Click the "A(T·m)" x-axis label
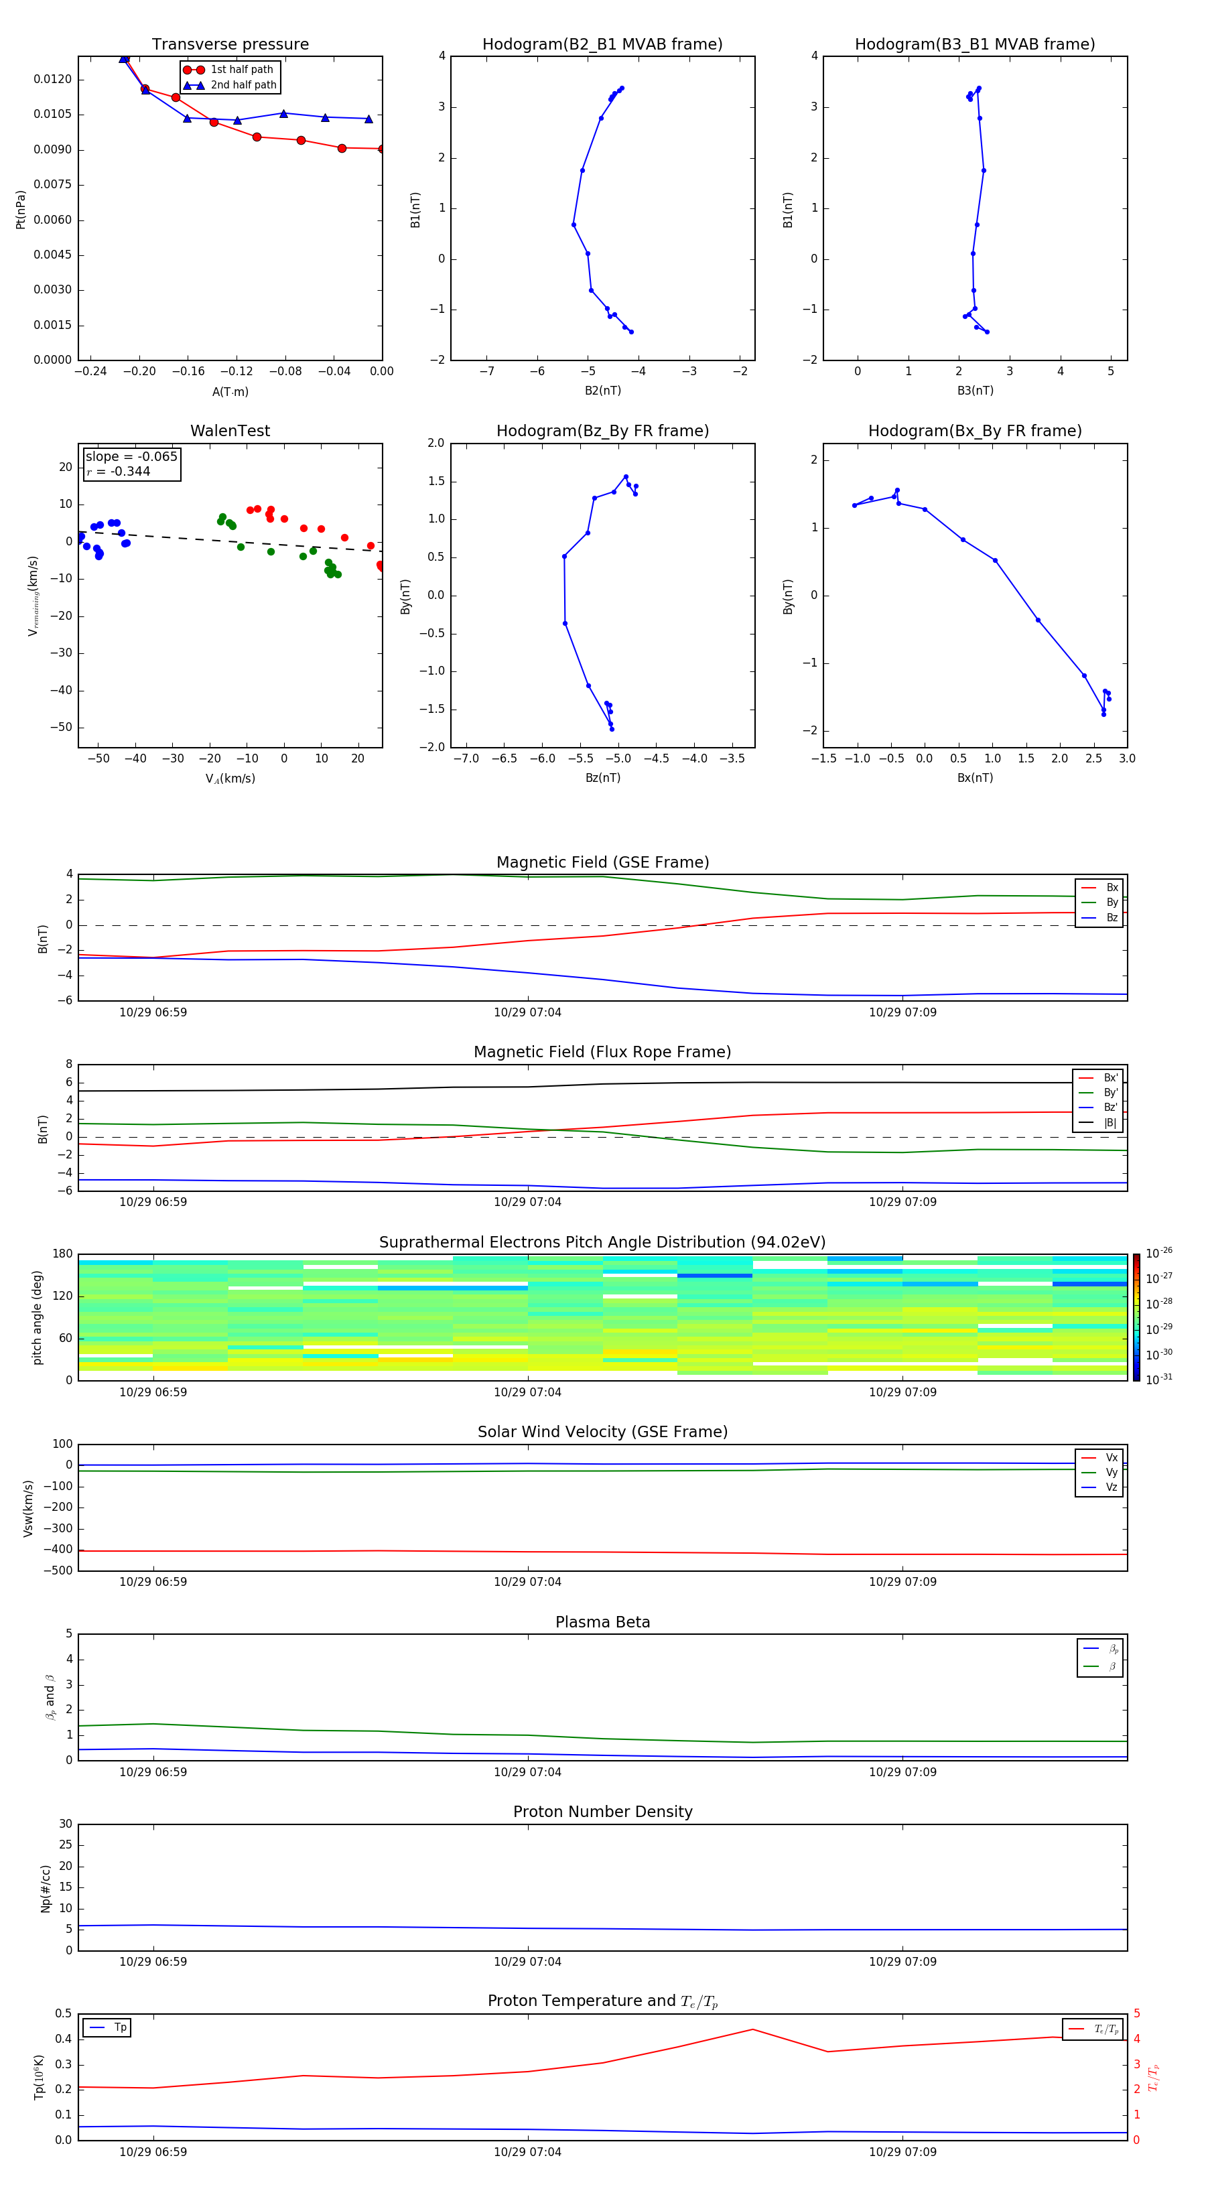 coord(230,392)
